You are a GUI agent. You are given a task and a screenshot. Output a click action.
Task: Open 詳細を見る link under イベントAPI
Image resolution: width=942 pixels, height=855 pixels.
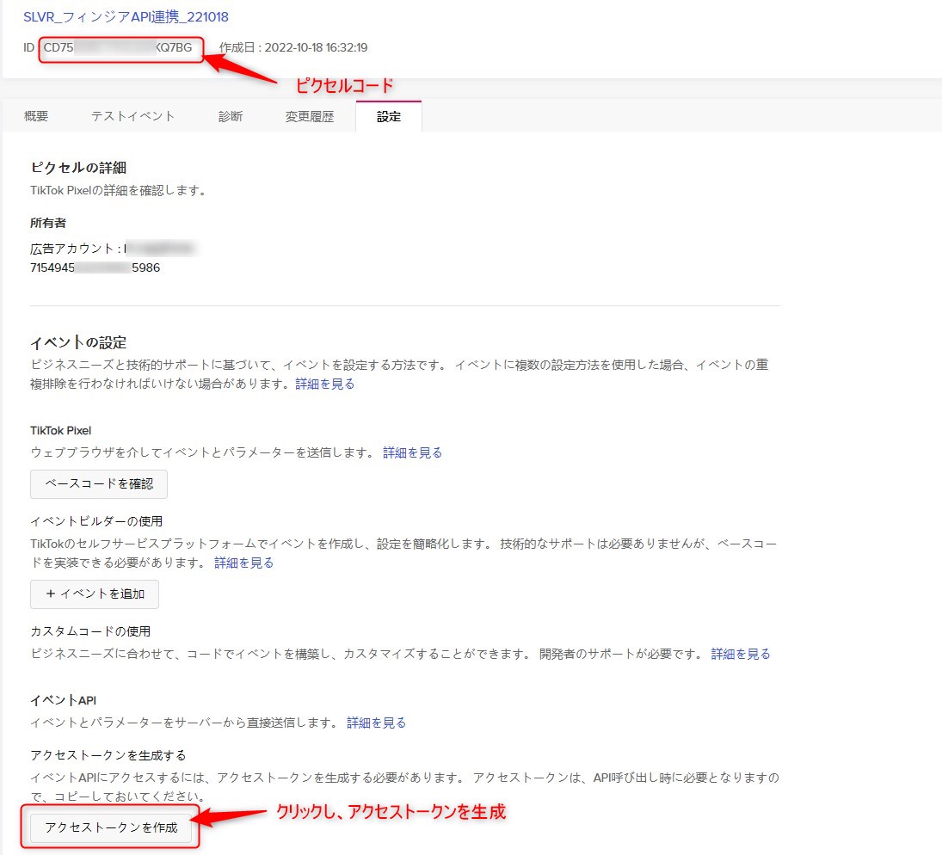(376, 723)
